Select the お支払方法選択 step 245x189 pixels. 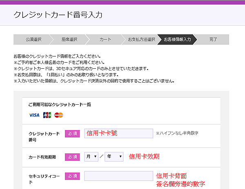(x=141, y=39)
